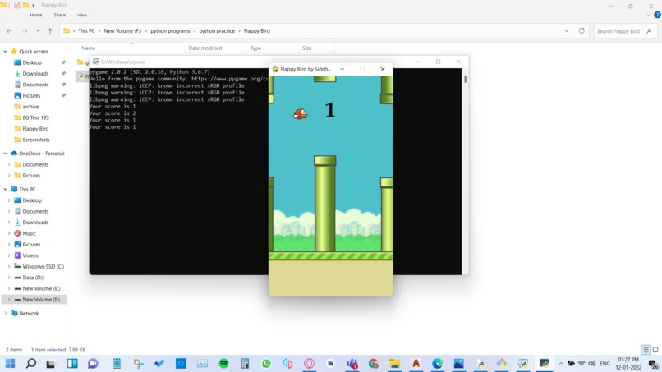Open the View ribbon tab

coord(82,15)
